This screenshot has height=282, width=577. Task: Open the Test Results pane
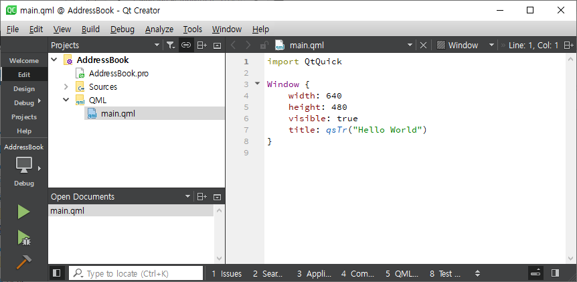coord(445,273)
